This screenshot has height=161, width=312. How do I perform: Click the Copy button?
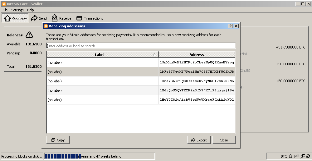click(58, 140)
